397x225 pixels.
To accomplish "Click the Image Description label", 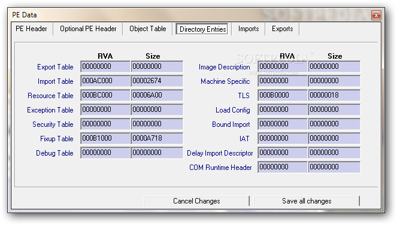I will [x=225, y=67].
